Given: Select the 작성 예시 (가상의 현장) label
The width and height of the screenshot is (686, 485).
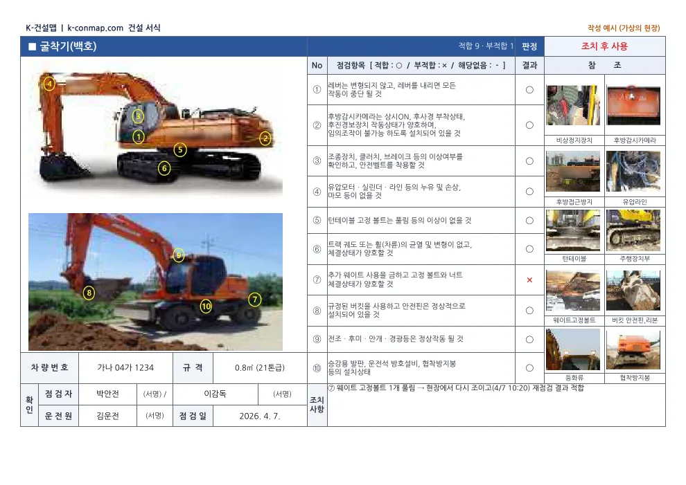Looking at the screenshot, I should click(x=624, y=28).
